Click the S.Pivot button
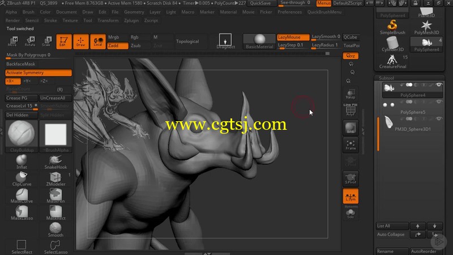The height and width of the screenshot is (255, 453). pyautogui.click(x=351, y=178)
